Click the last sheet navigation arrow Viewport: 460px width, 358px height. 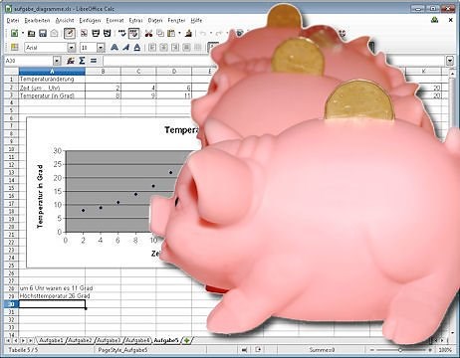tap(30, 340)
